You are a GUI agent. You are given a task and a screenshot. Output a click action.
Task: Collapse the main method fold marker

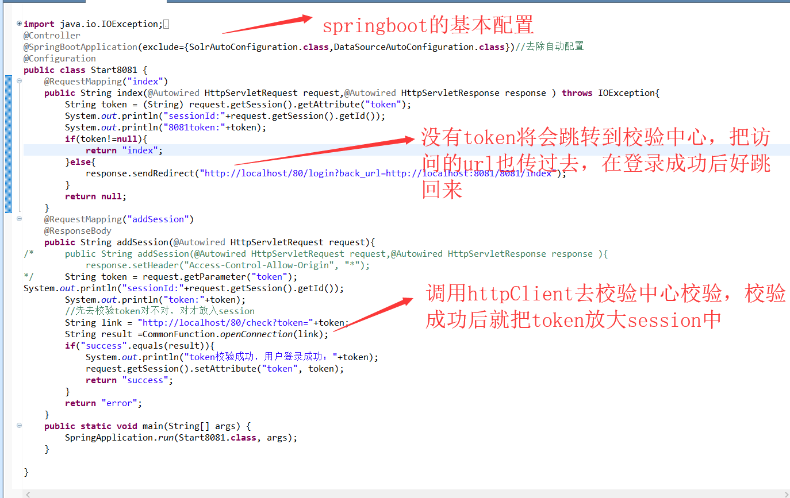pyautogui.click(x=20, y=426)
